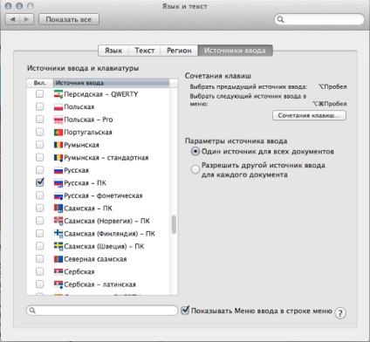Uncheck the Русская – ПК checkbox

click(x=39, y=182)
